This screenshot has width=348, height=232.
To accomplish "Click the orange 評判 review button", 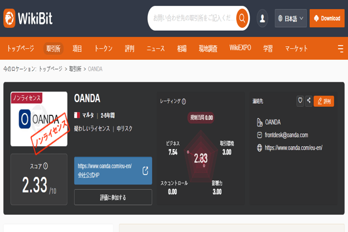I will pyautogui.click(x=324, y=101).
